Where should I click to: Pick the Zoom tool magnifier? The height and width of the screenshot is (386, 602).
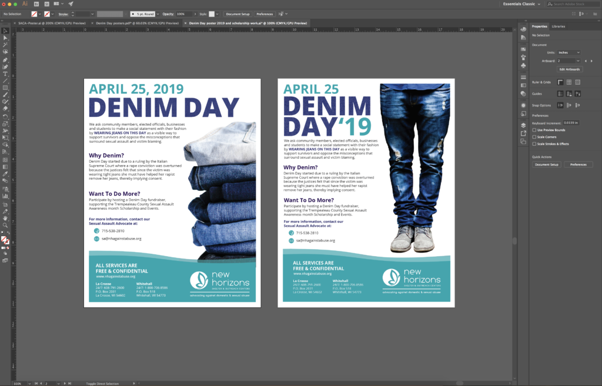pyautogui.click(x=5, y=225)
